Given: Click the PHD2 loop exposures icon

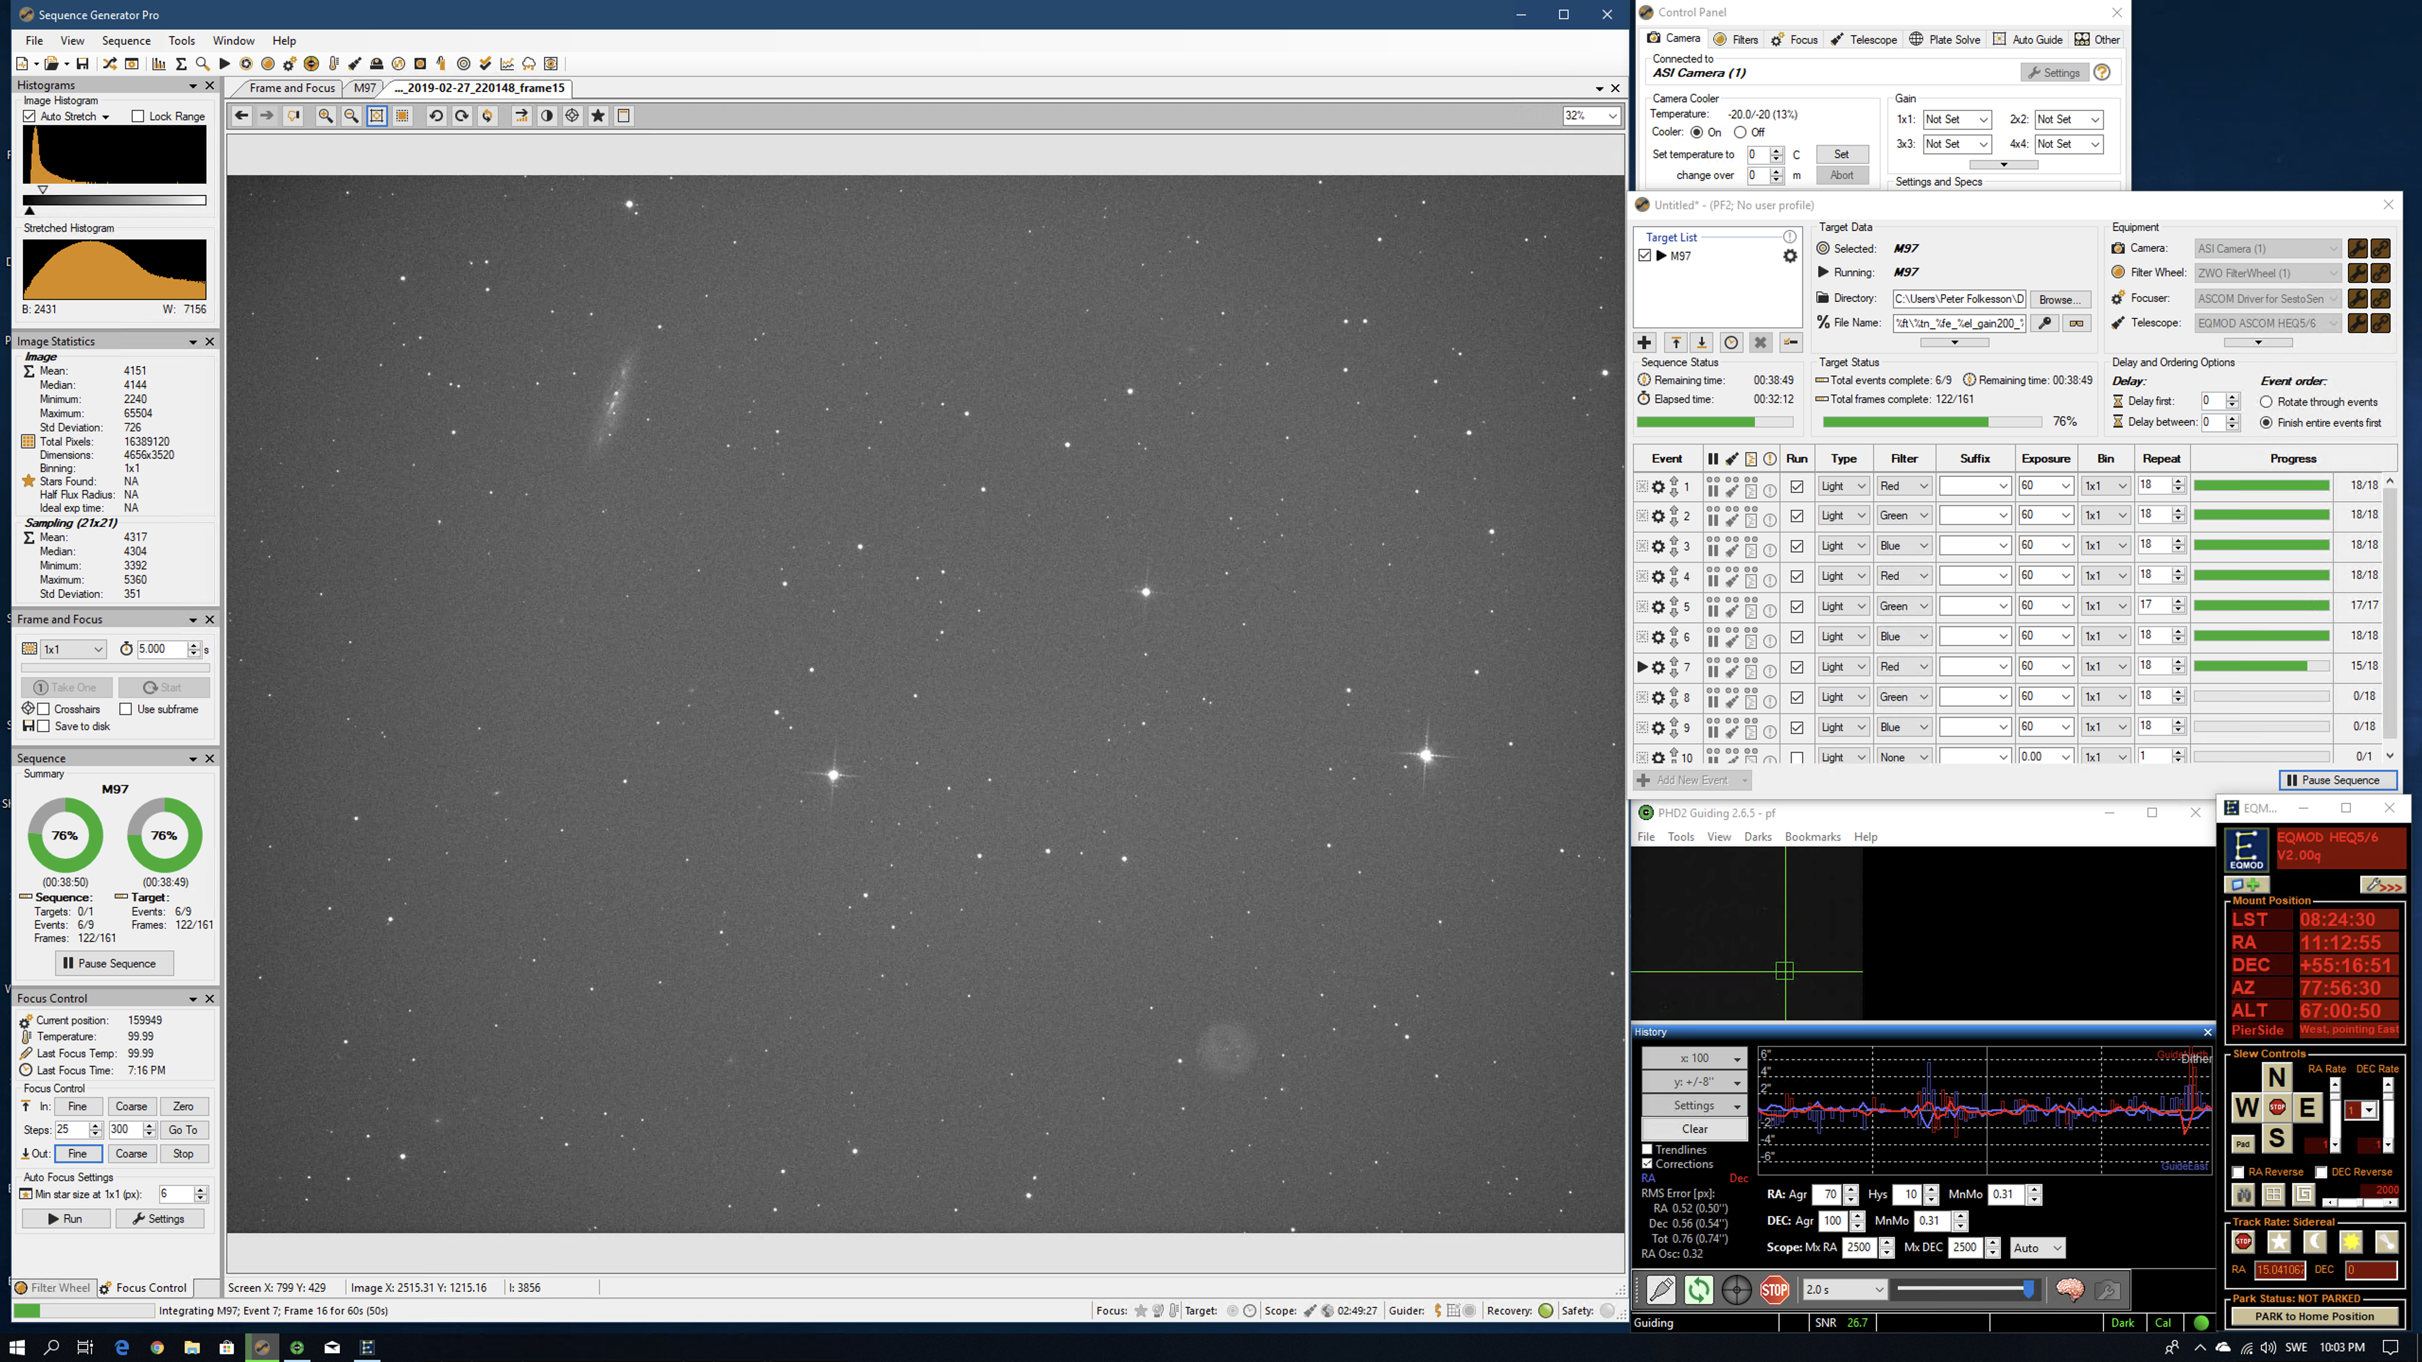Looking at the screenshot, I should pos(1698,1290).
